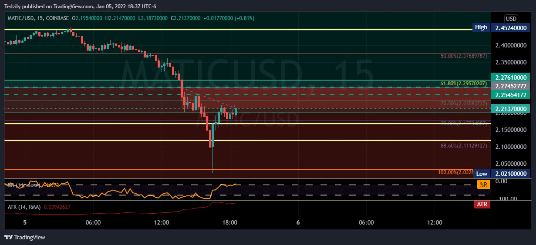536x245 pixels.
Task: Click the day 5 time axis label
Action: coord(25,222)
